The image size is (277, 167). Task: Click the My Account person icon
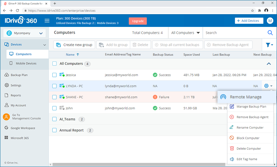click(x=7, y=105)
